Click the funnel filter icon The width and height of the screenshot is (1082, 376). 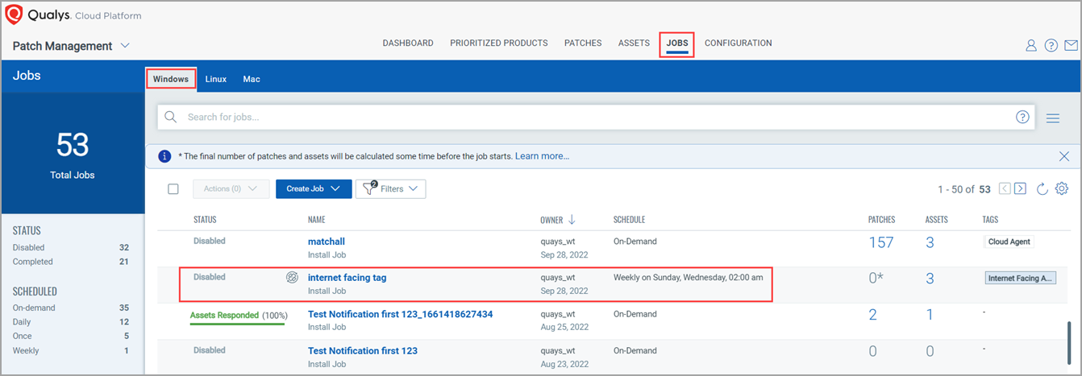(x=369, y=188)
